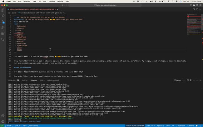Split the editor to the right
Viewport: 203px width, 127px height.
(x=197, y=9)
